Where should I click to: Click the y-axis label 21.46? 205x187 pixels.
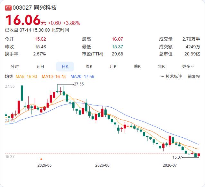pos(10,121)
